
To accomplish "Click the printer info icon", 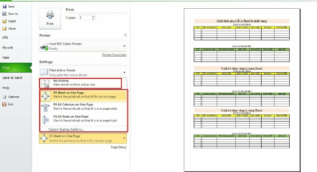I will (125, 35).
